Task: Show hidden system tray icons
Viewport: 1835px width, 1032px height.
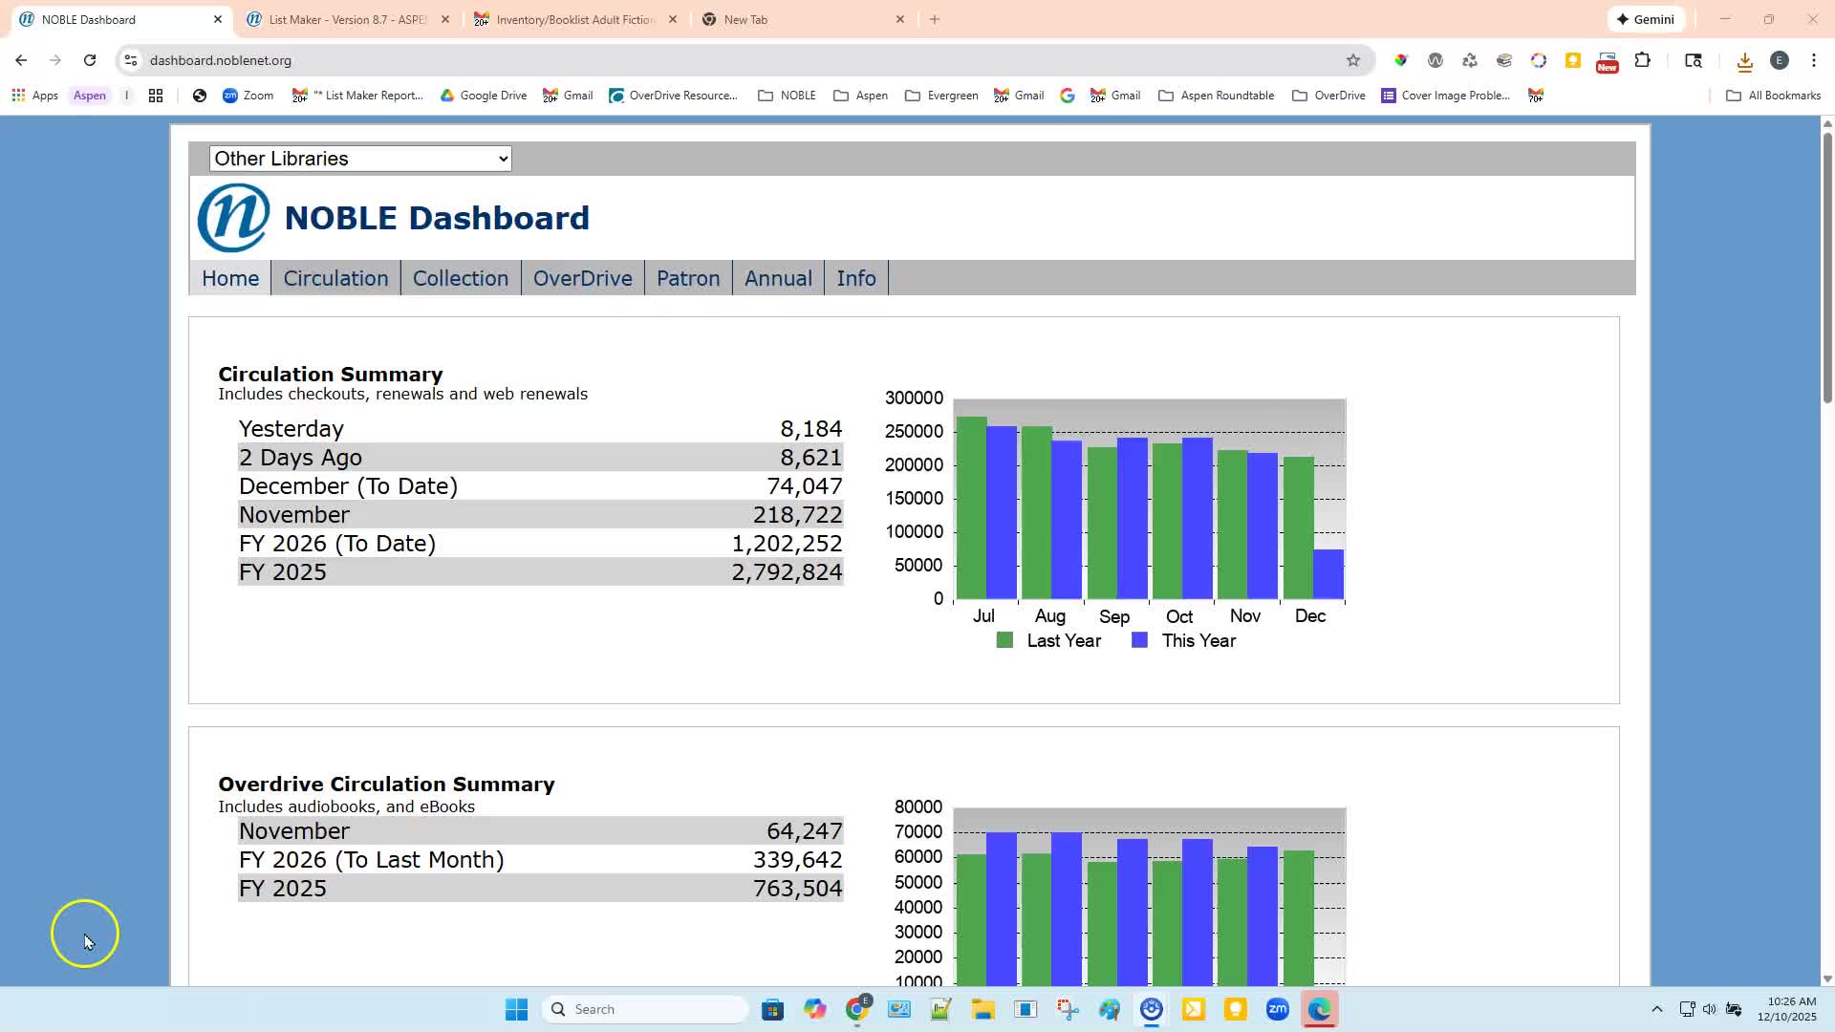Action: click(1657, 1009)
